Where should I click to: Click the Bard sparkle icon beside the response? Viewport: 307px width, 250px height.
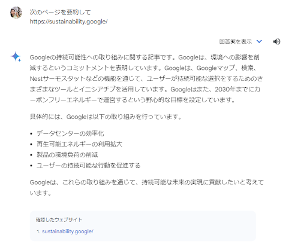click(x=16, y=57)
